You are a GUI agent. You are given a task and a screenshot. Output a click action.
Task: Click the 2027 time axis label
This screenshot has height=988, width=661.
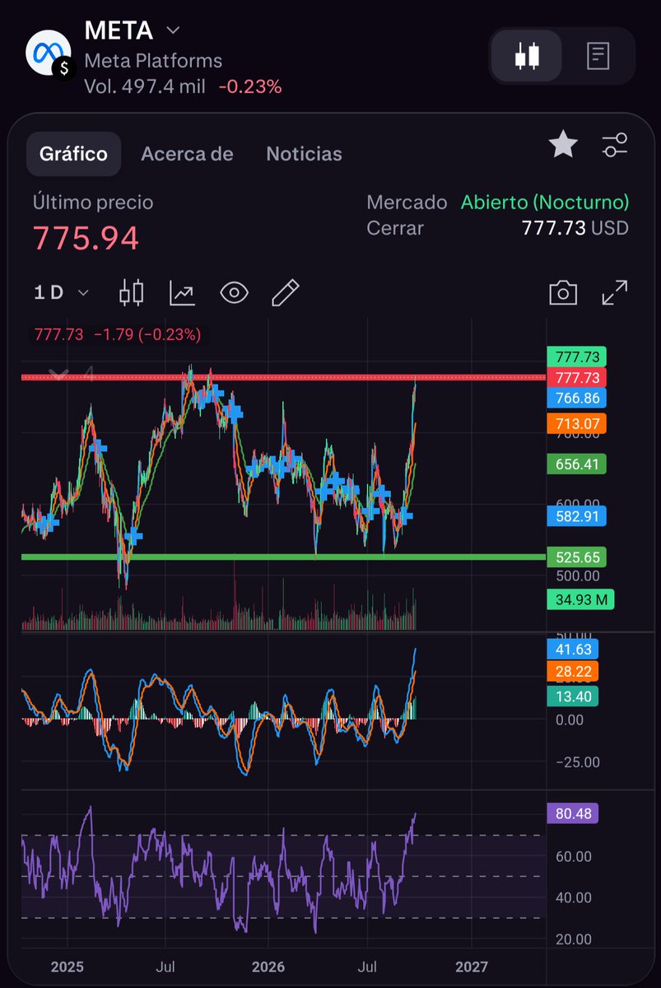471,966
